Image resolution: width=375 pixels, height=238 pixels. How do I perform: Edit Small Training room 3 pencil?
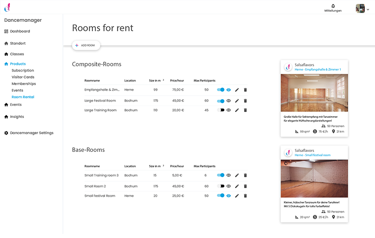(237, 175)
